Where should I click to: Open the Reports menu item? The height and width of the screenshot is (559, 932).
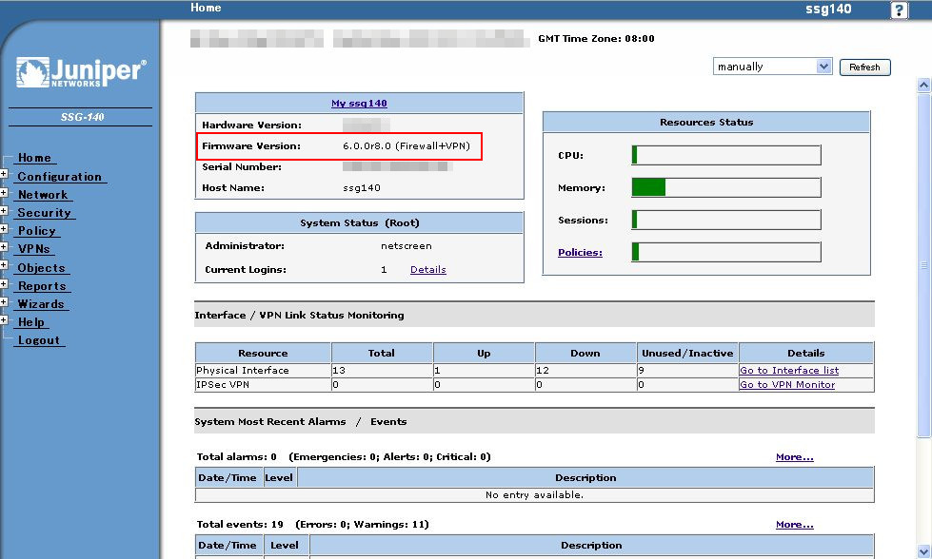(42, 286)
